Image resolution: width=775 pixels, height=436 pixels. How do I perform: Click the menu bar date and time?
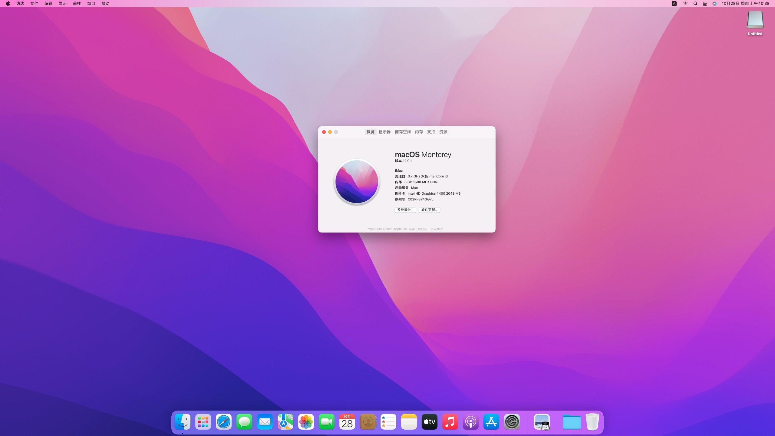pos(745,4)
